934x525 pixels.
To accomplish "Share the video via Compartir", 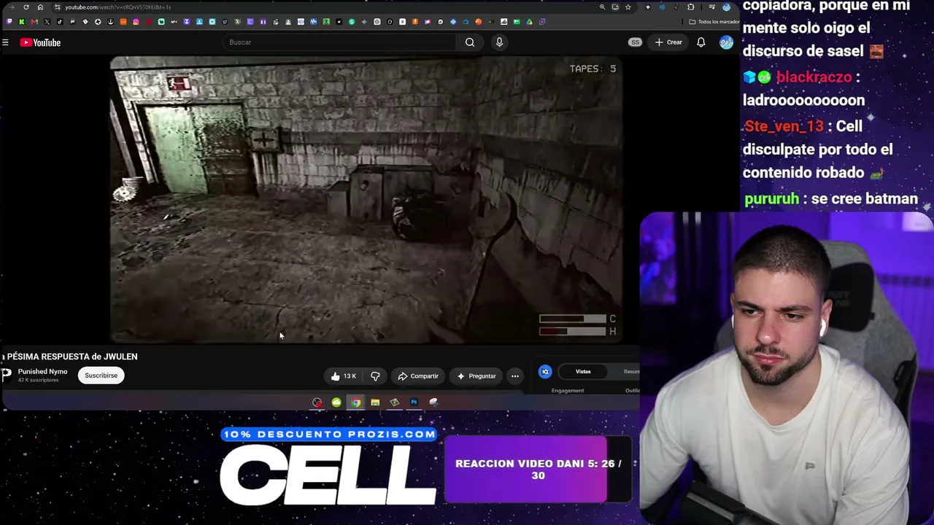I will click(x=418, y=376).
